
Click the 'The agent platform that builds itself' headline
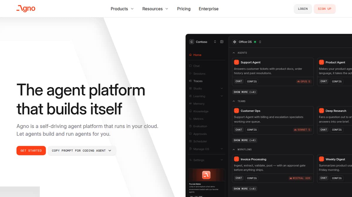coord(81,99)
